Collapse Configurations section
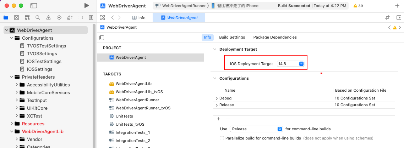This screenshot has height=148, width=404. (214, 78)
